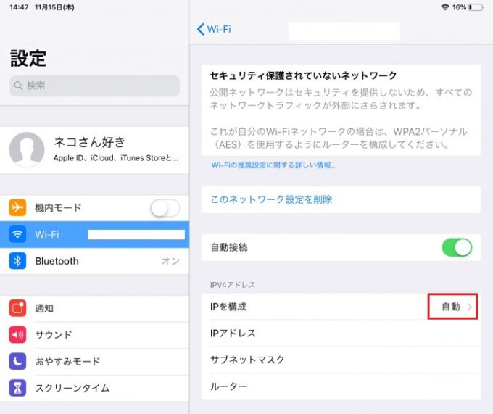Tap the 14:47 clock in status bar

19,7
